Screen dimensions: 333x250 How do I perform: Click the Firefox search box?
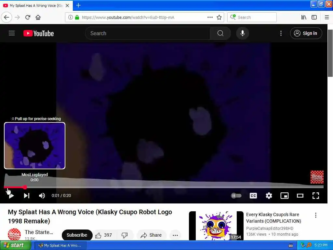point(252,17)
